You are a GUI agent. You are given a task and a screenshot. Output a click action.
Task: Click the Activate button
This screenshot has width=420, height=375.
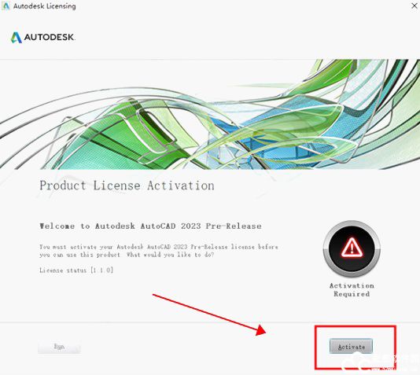pyautogui.click(x=351, y=347)
